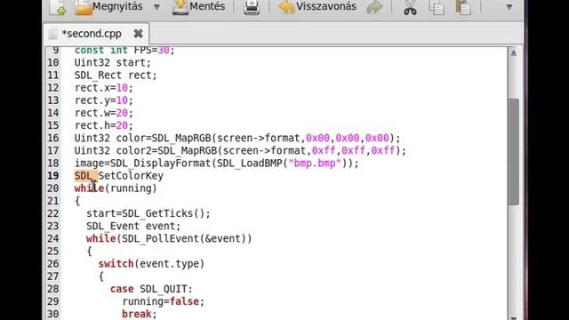
Task: Click "const int FPS=30;" on line 9
Action: 124,51
